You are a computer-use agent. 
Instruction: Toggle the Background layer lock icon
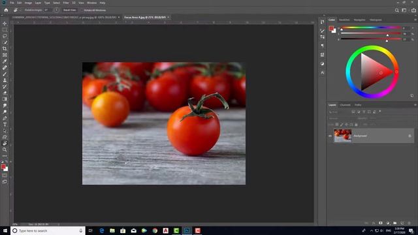tap(410, 136)
